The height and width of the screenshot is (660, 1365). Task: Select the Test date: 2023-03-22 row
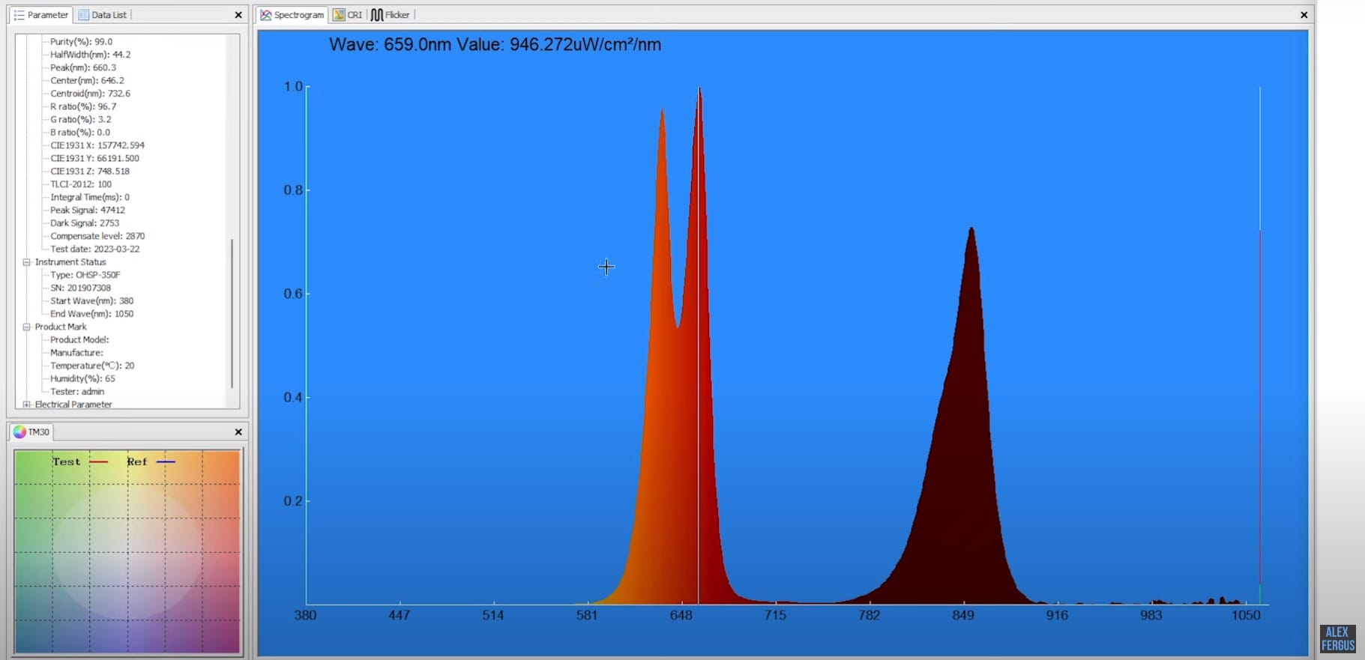pyautogui.click(x=94, y=249)
